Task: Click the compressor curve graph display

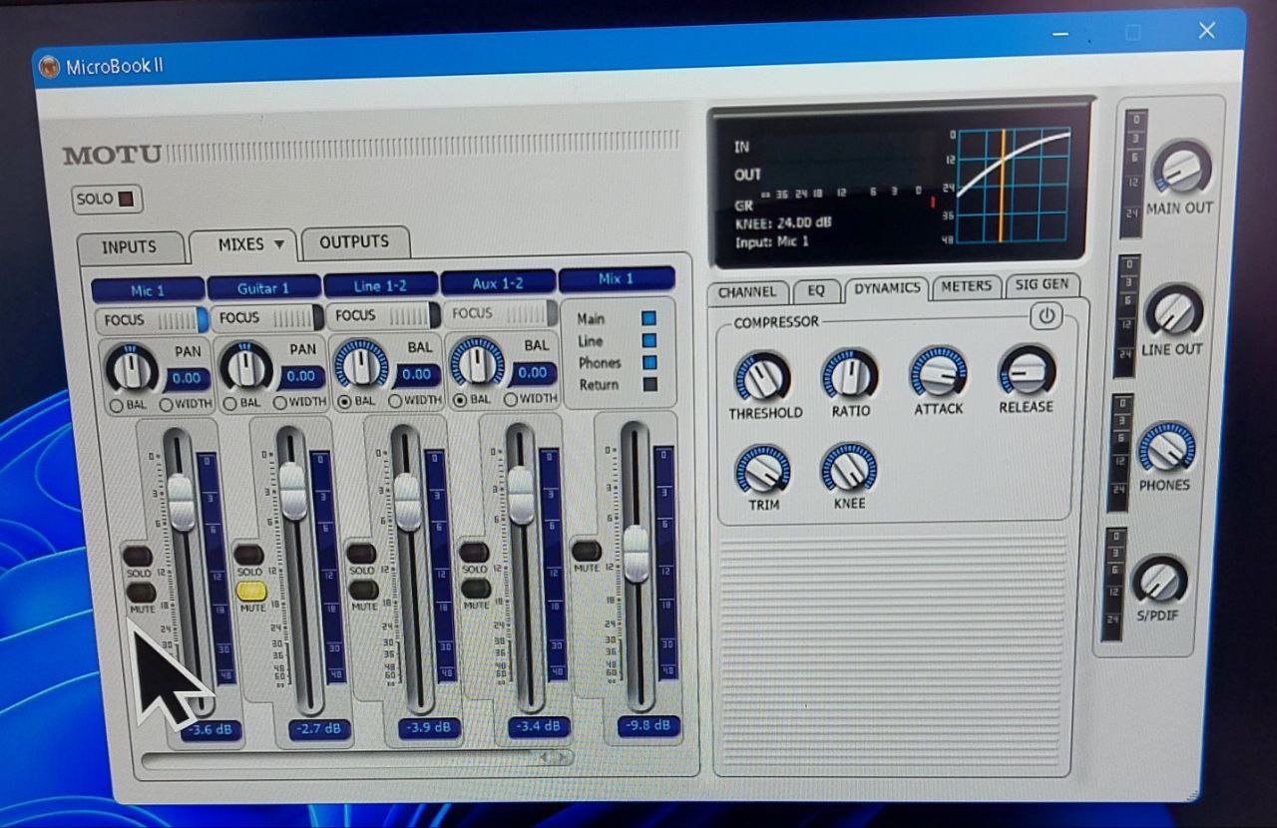Action: coord(1014,185)
